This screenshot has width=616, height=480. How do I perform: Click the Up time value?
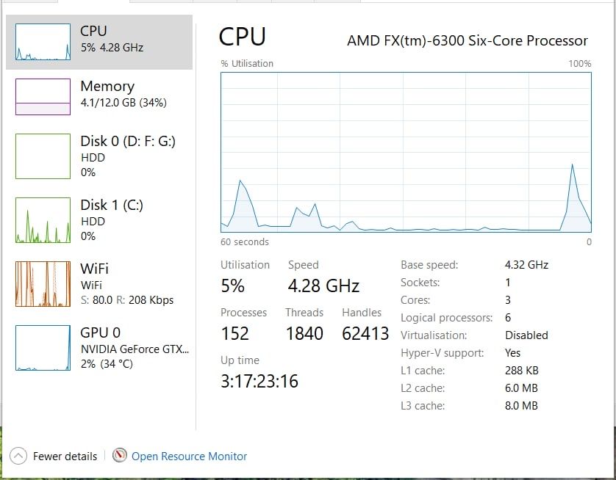pyautogui.click(x=259, y=381)
